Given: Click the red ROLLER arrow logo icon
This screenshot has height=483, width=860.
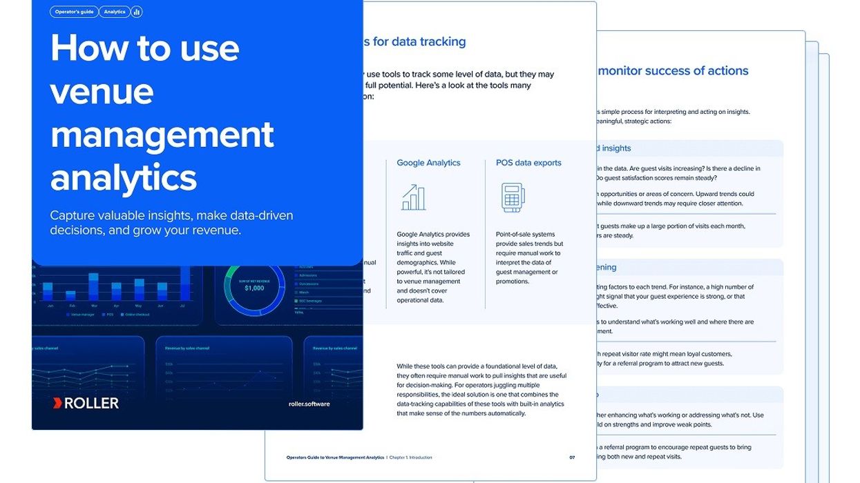Looking at the screenshot, I should coord(57,403).
